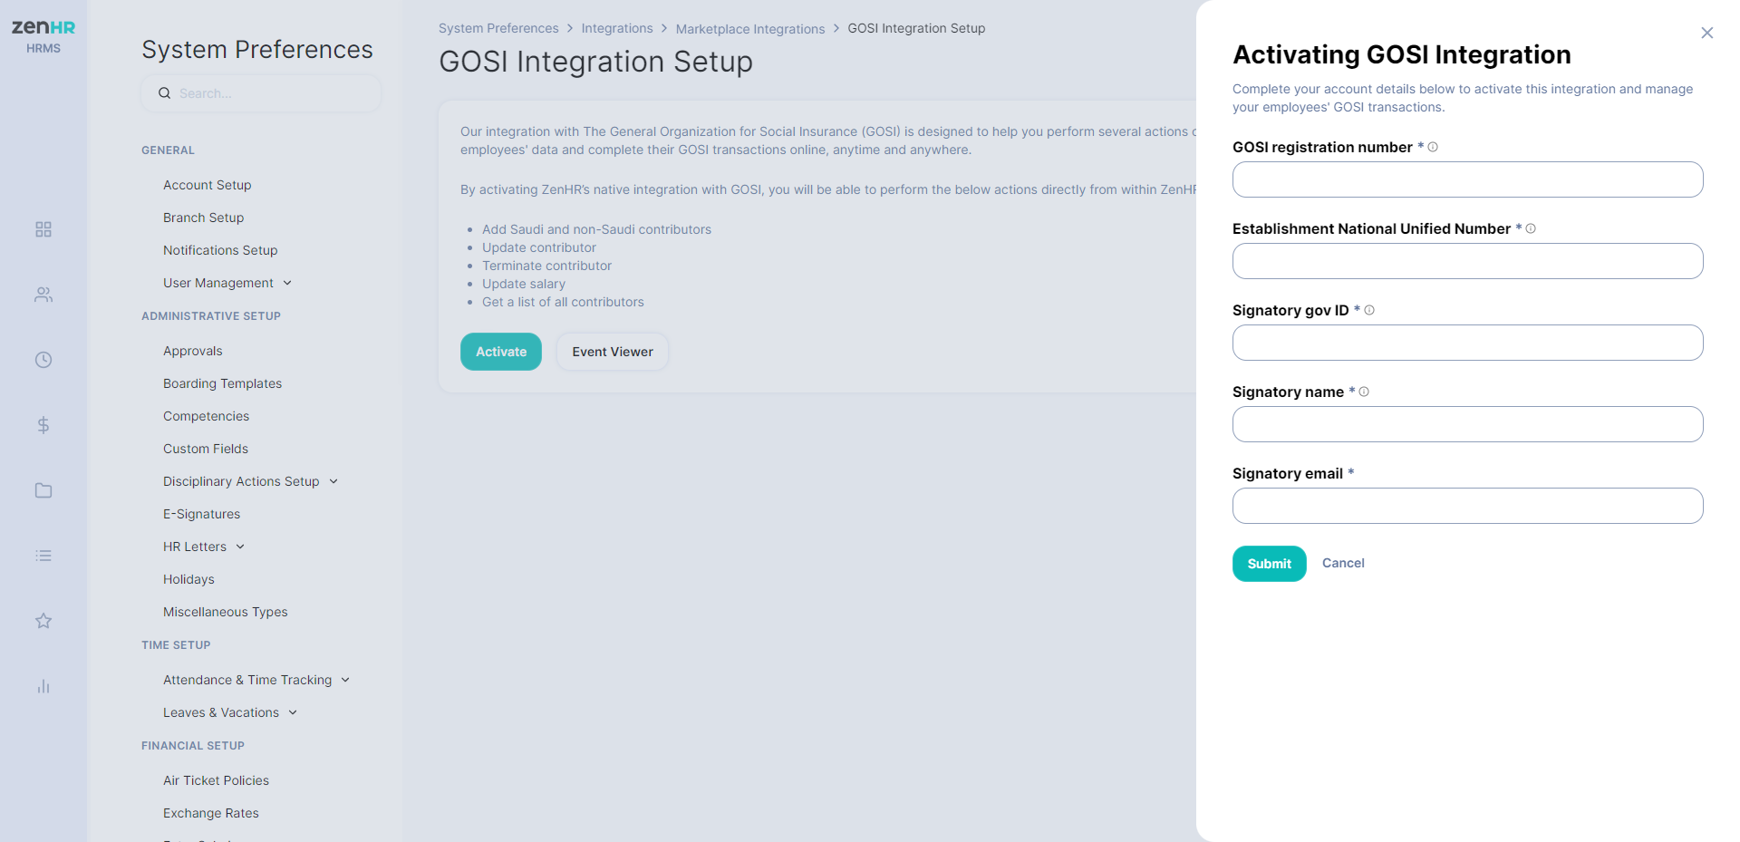Viewport: 1740px width, 842px height.
Task: Open the Payroll dollar icon
Action: [x=43, y=425]
